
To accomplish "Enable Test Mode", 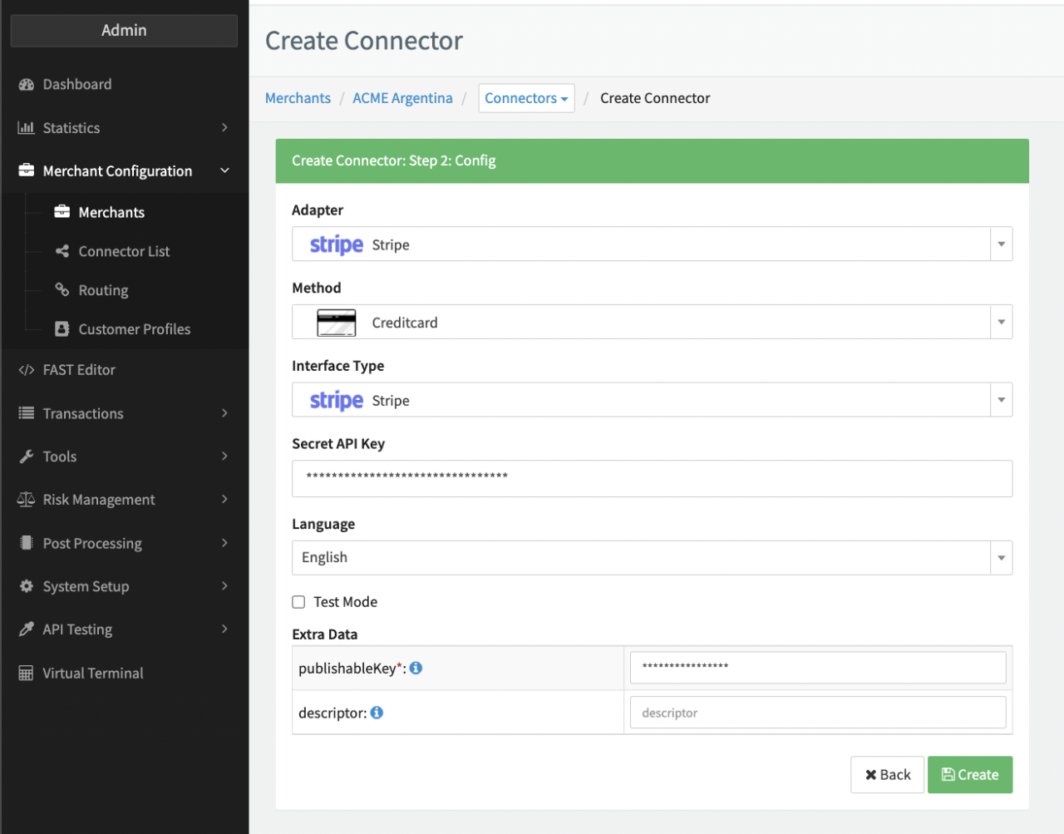I will (x=298, y=601).
